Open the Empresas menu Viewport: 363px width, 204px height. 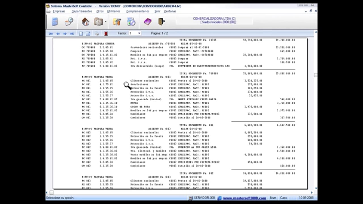click(x=59, y=11)
